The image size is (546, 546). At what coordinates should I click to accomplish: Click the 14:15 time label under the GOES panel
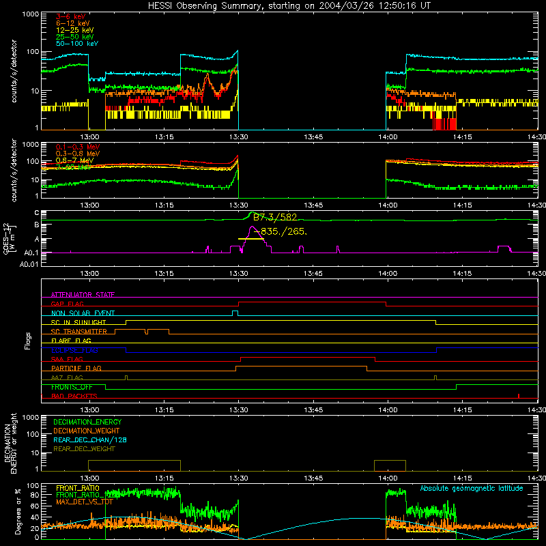462,274
